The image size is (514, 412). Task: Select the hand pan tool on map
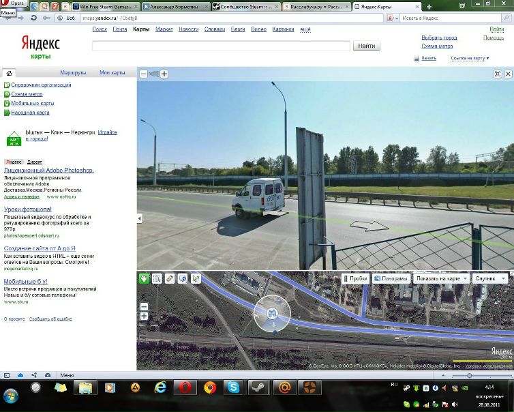[x=144, y=278]
